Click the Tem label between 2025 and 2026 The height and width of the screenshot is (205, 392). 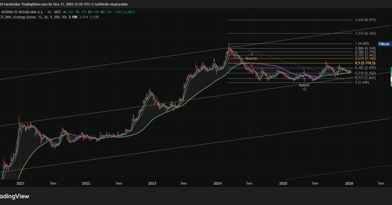(315, 183)
